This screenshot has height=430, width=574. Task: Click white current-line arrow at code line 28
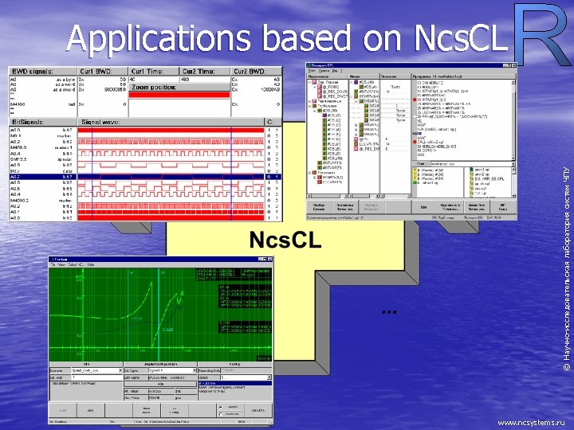click(x=415, y=116)
